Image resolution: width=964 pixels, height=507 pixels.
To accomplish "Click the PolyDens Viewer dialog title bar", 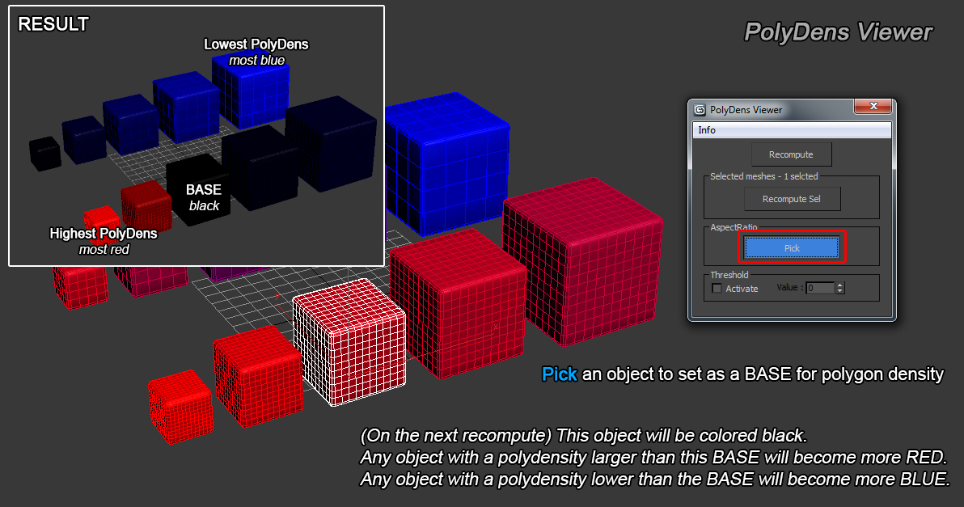I will pos(776,110).
